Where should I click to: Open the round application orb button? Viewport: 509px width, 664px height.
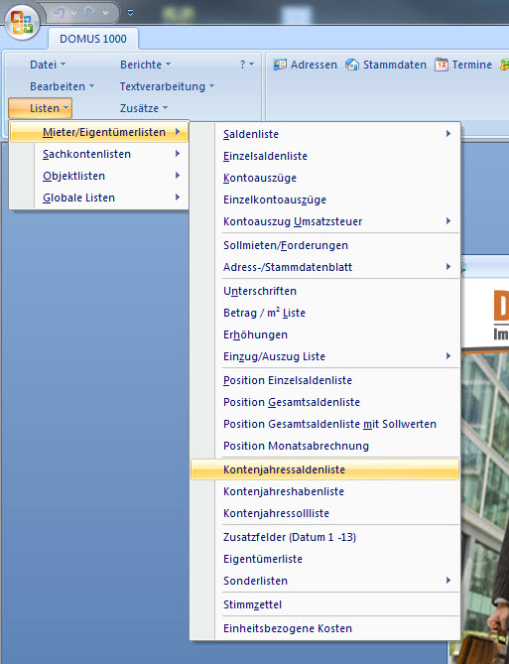(23, 22)
